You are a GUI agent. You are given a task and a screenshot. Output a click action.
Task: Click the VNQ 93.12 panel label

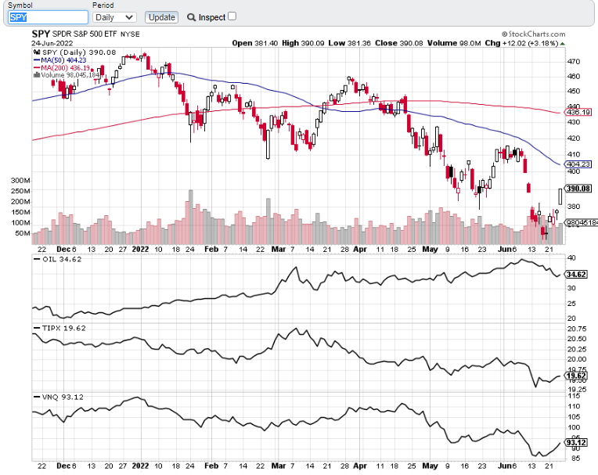59,398
